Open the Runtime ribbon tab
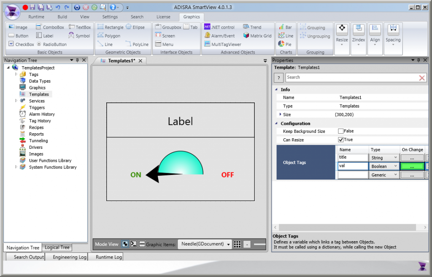 [x=36, y=17]
